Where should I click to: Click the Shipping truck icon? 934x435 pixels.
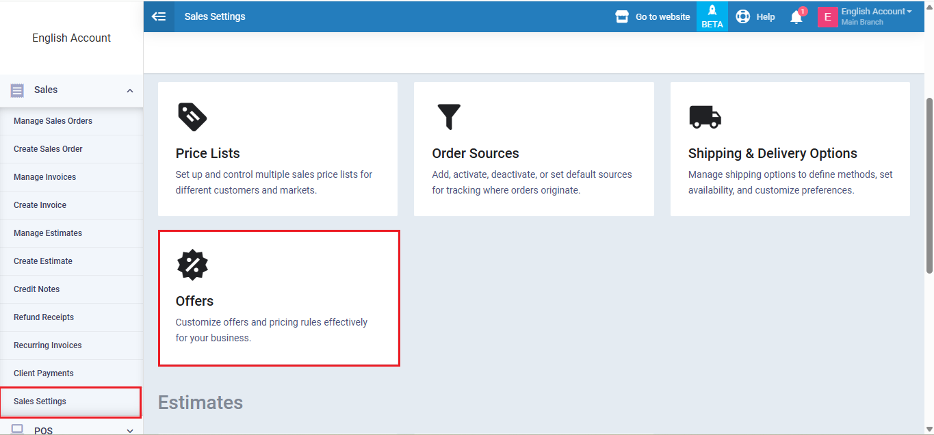click(x=705, y=117)
